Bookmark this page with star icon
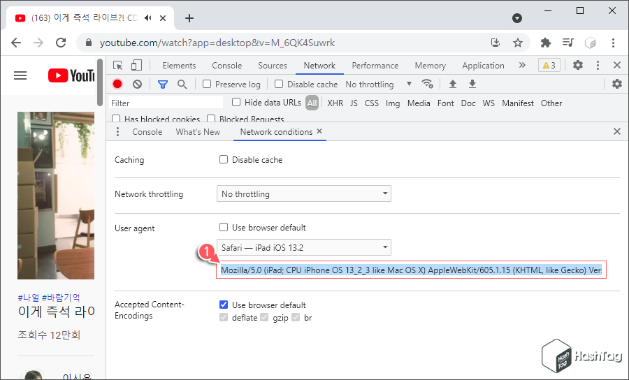Viewport: 629px width, 380px height. pyautogui.click(x=518, y=43)
